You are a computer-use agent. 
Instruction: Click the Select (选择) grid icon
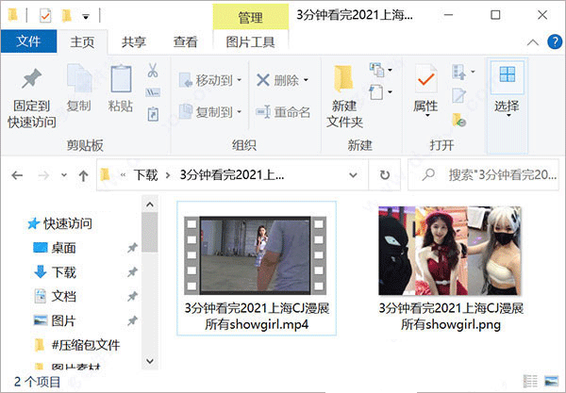tap(508, 74)
